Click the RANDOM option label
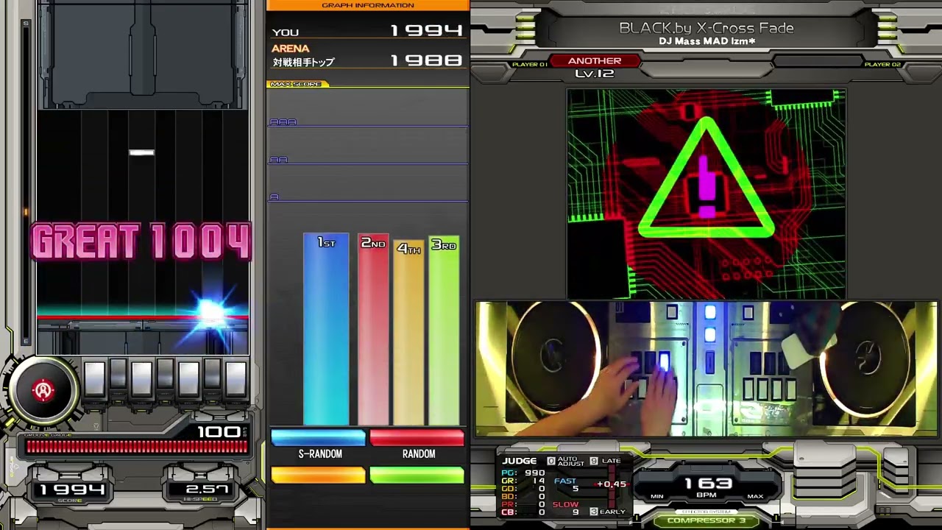The image size is (942, 530). [x=419, y=454]
